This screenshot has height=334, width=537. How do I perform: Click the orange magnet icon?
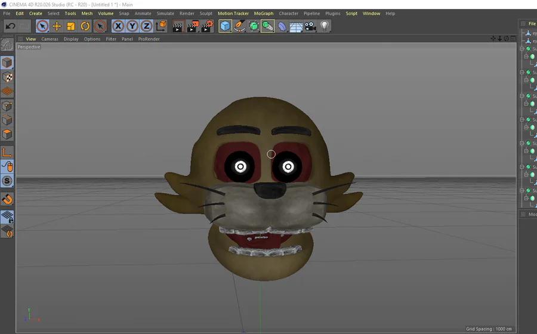click(7, 199)
